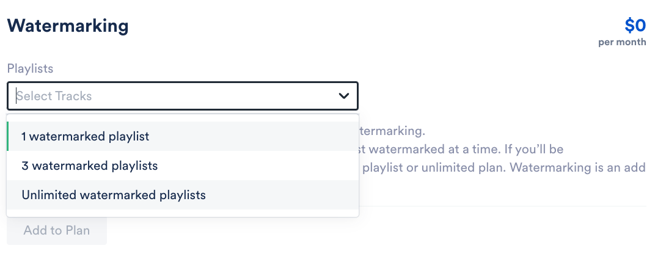Click the placeholder text Select Tracks
This screenshot has width=666, height=259.
[54, 96]
